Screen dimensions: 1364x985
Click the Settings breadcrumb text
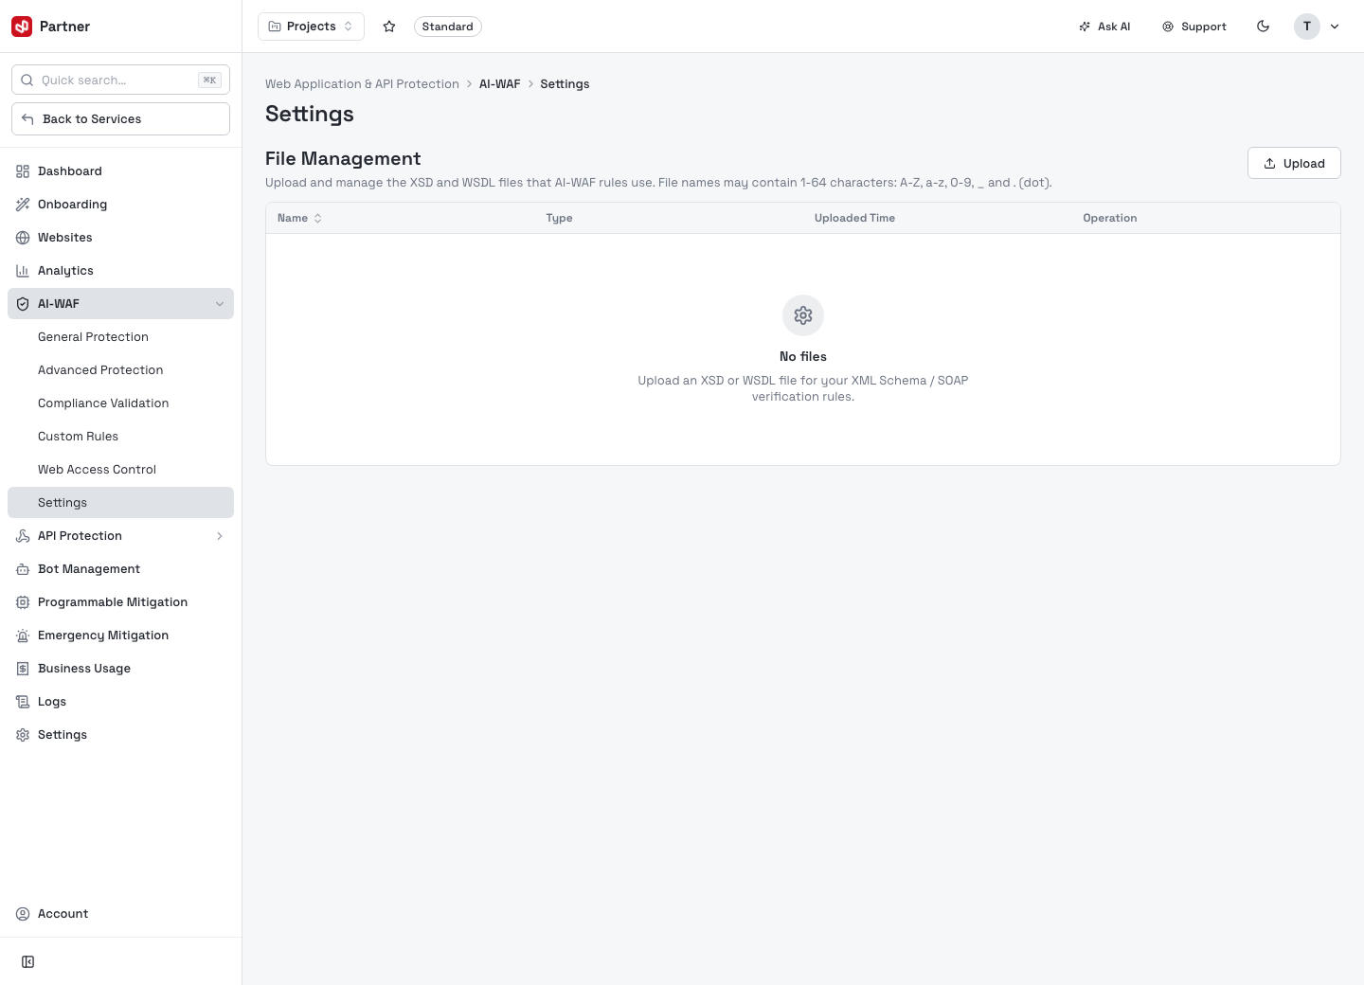pos(565,84)
